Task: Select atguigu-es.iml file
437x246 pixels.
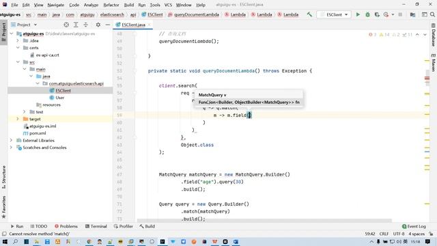Action: coord(42,126)
